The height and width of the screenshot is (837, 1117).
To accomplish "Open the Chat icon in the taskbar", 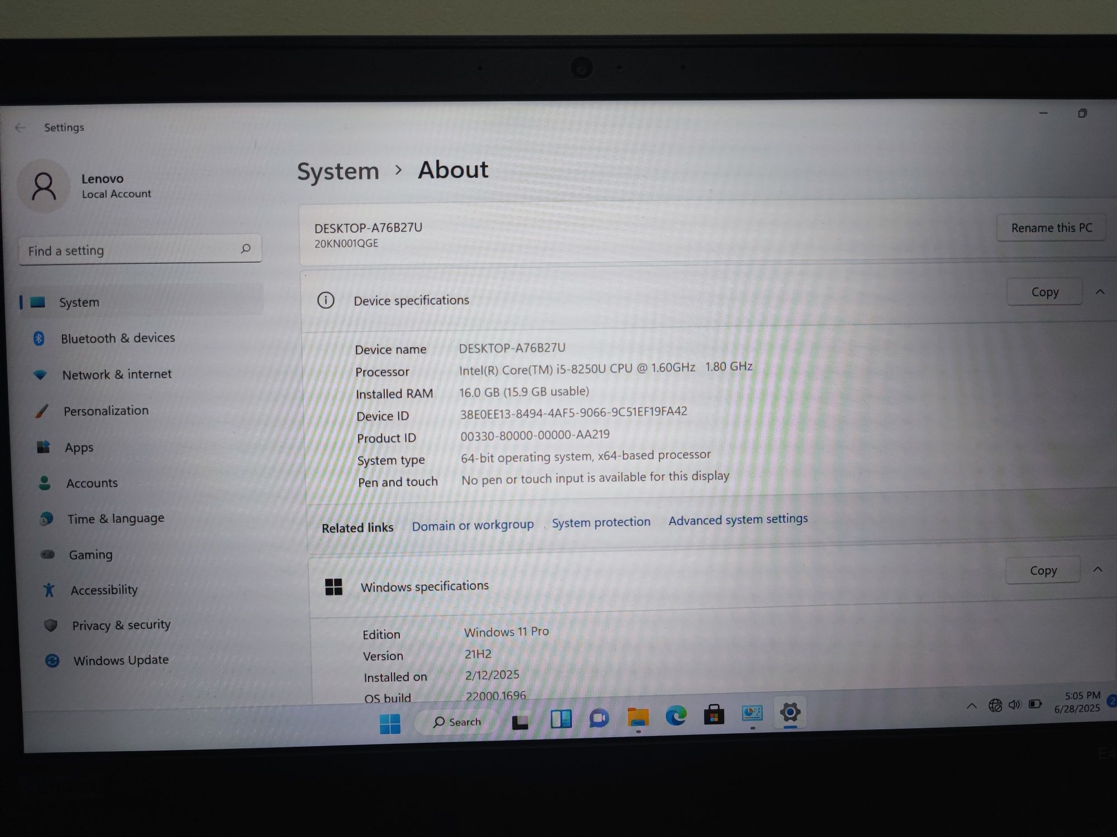I will 599,718.
